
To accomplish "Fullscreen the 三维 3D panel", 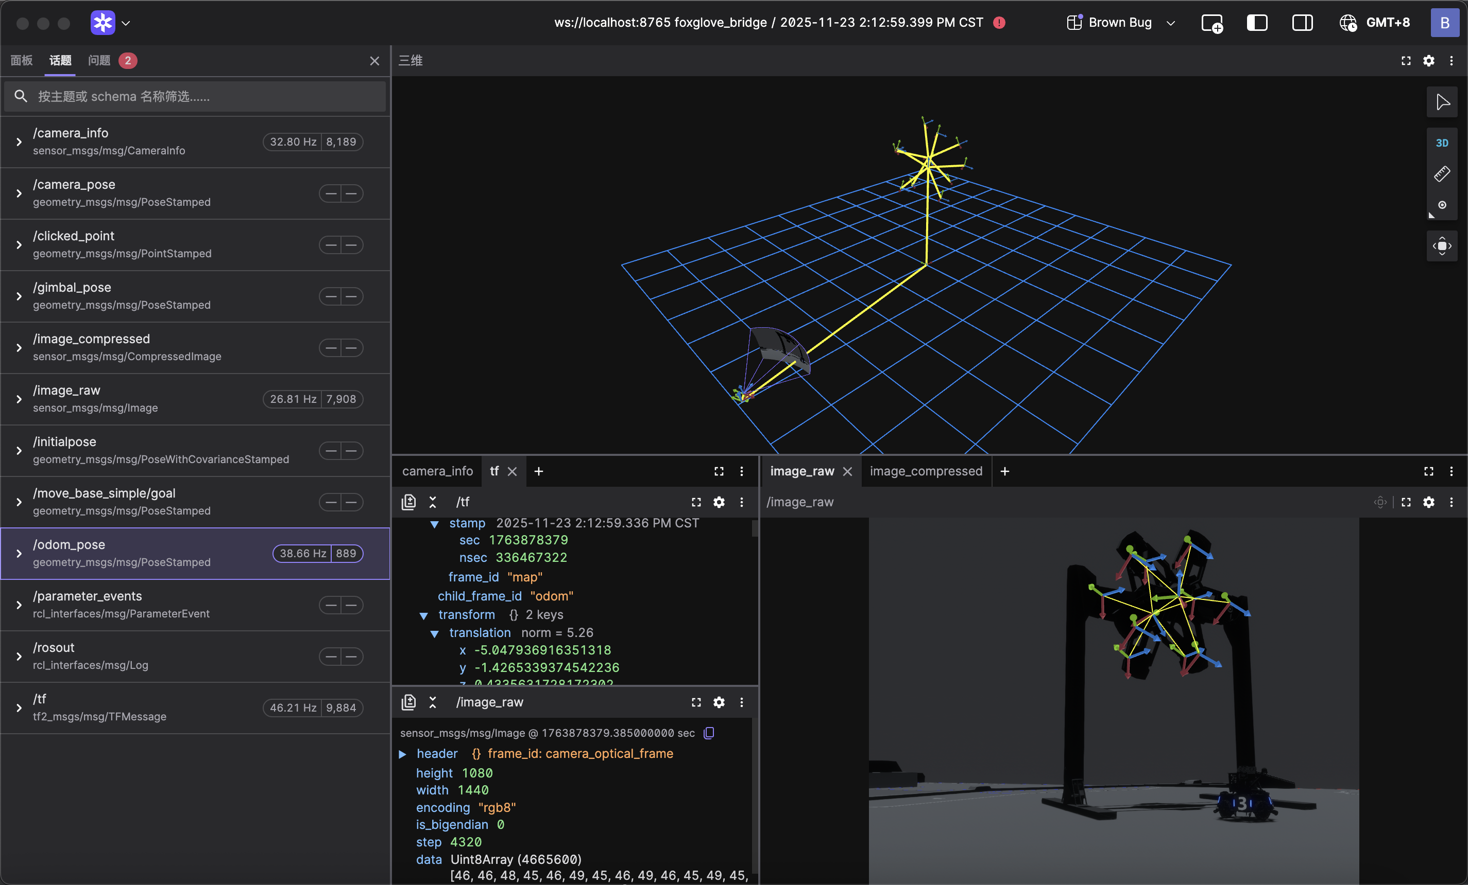I will 1406,61.
